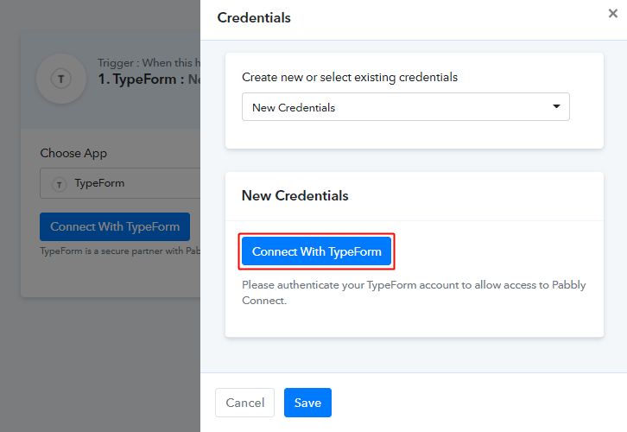627x432 pixels.
Task: Click the "New Credentials" section heading
Action: [295, 195]
